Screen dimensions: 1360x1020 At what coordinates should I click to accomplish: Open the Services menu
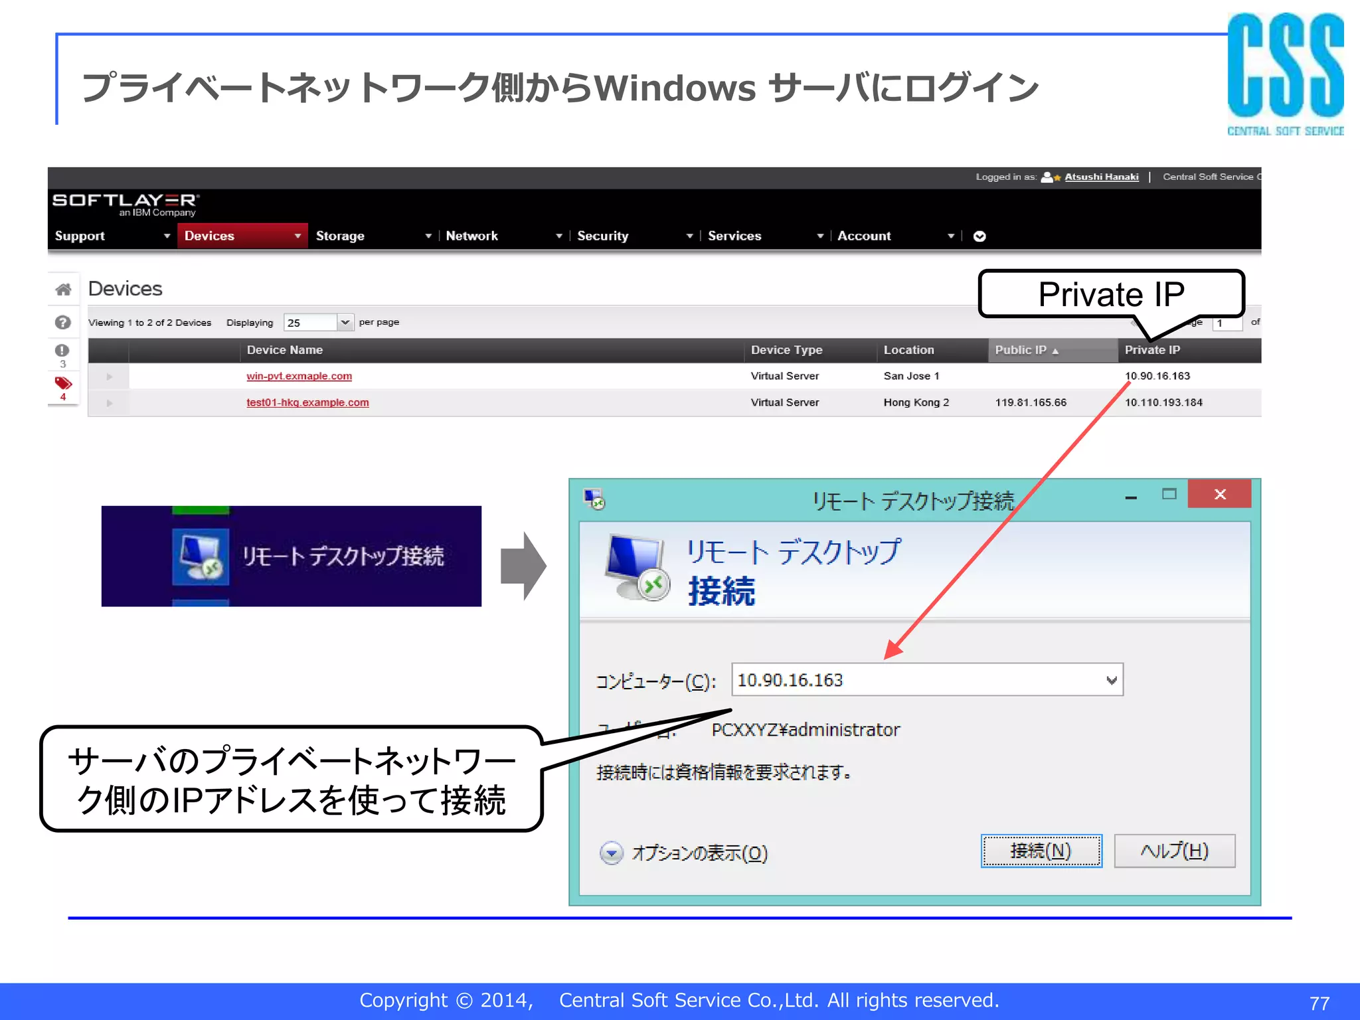coord(734,236)
